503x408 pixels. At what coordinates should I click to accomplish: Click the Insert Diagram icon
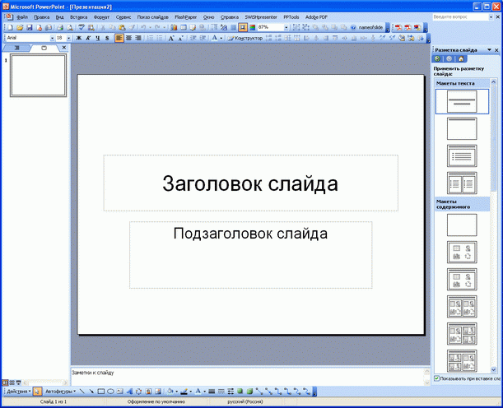click(138, 392)
